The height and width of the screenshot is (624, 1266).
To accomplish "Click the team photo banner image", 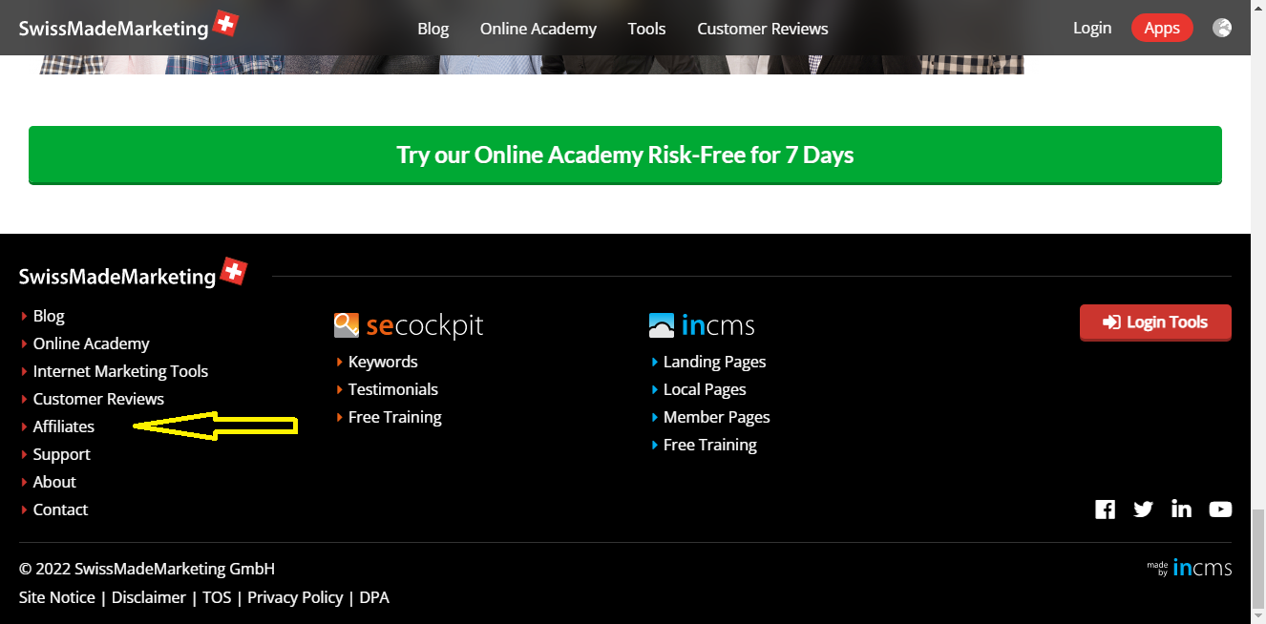I will pos(532,64).
